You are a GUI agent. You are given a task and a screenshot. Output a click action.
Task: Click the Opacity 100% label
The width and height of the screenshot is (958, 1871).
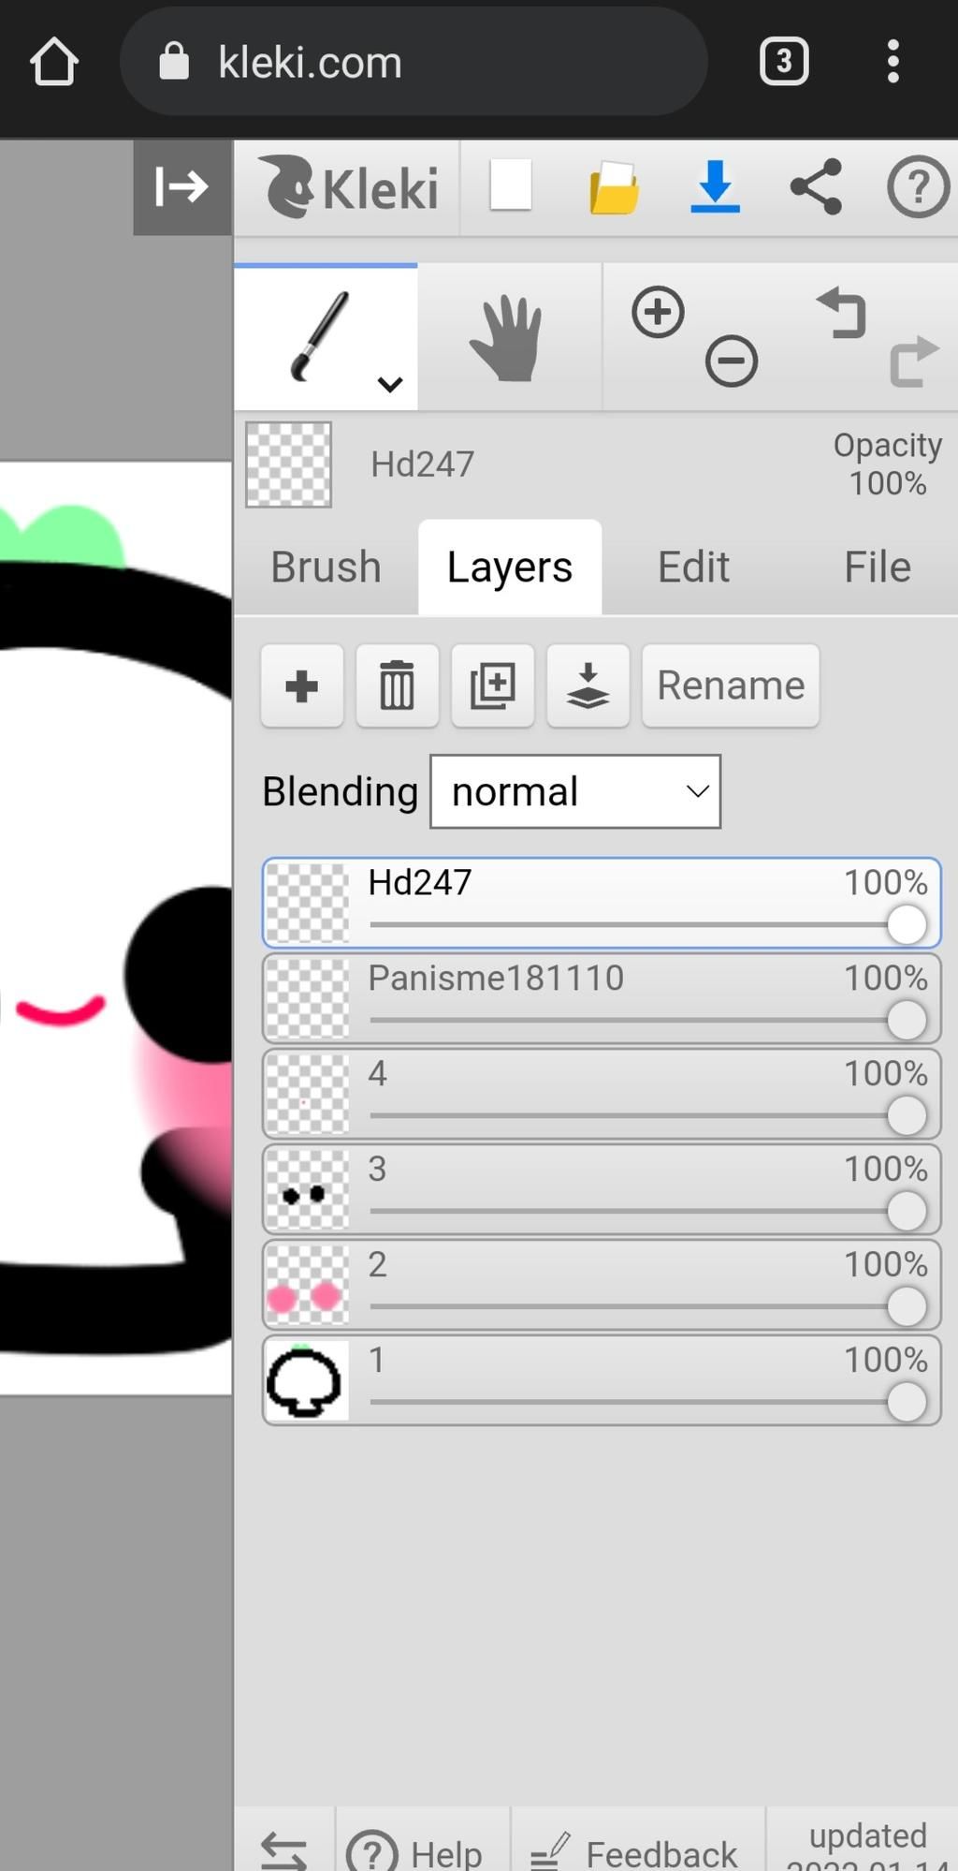click(x=887, y=464)
